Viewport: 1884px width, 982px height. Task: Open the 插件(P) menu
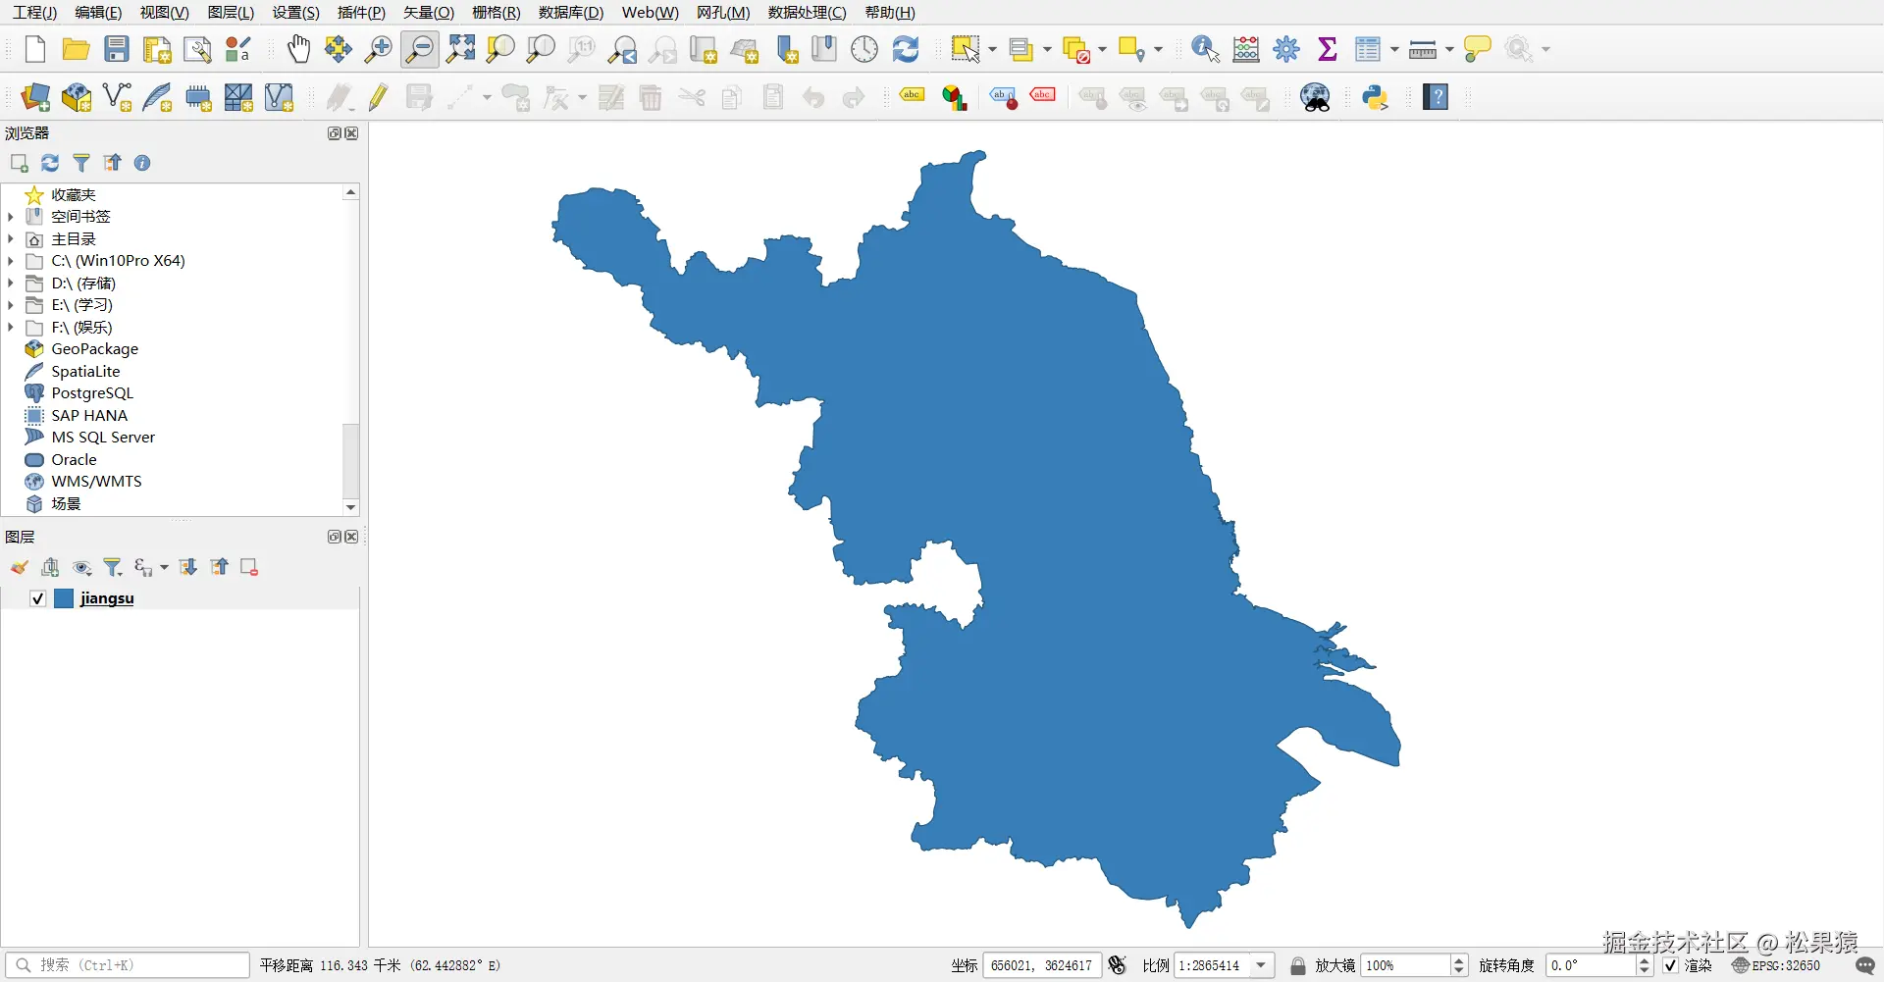click(361, 13)
